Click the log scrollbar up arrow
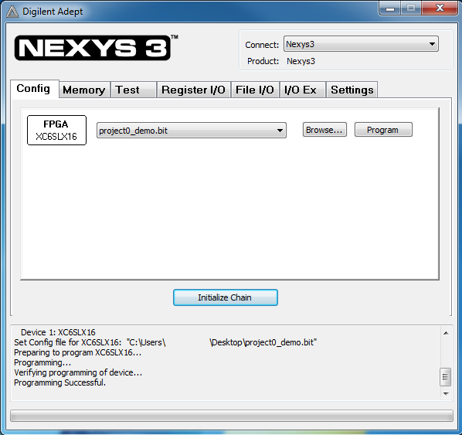This screenshot has width=462, height=435. coord(446,333)
